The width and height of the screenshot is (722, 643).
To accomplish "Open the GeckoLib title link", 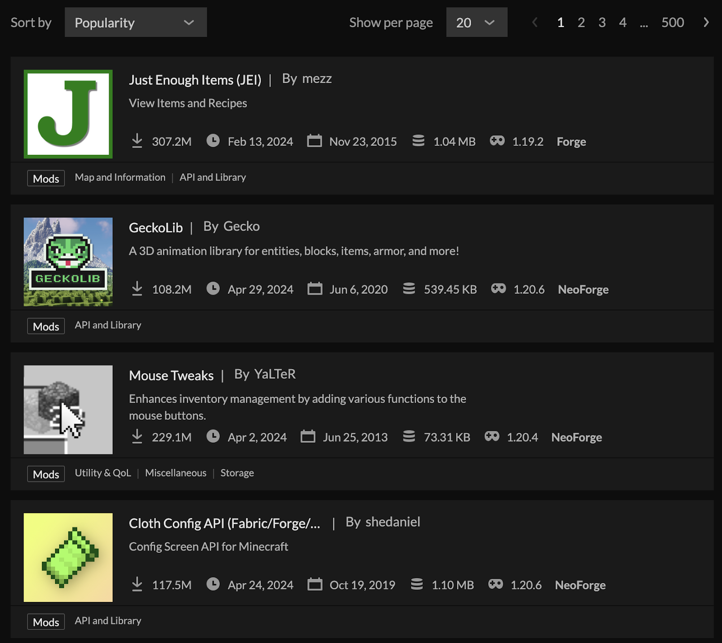I will coord(156,227).
